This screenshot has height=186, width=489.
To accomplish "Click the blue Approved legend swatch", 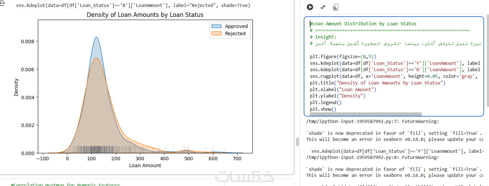I will [x=216, y=26].
